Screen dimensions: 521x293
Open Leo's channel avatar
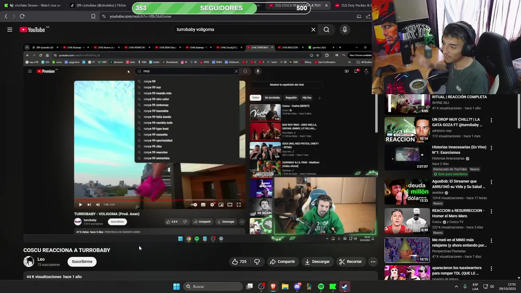coord(28,262)
